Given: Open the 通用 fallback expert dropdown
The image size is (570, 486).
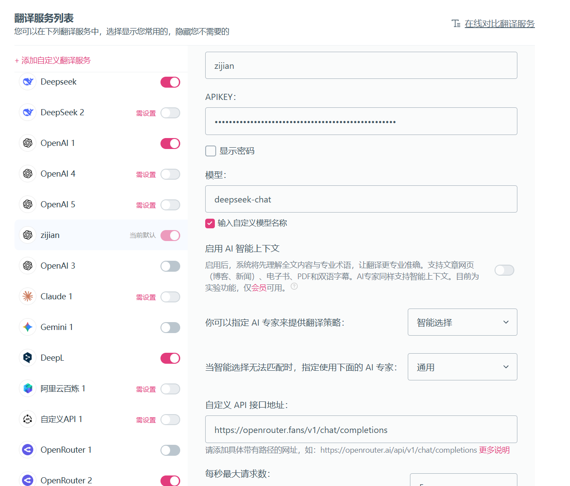Looking at the screenshot, I should click(x=462, y=367).
